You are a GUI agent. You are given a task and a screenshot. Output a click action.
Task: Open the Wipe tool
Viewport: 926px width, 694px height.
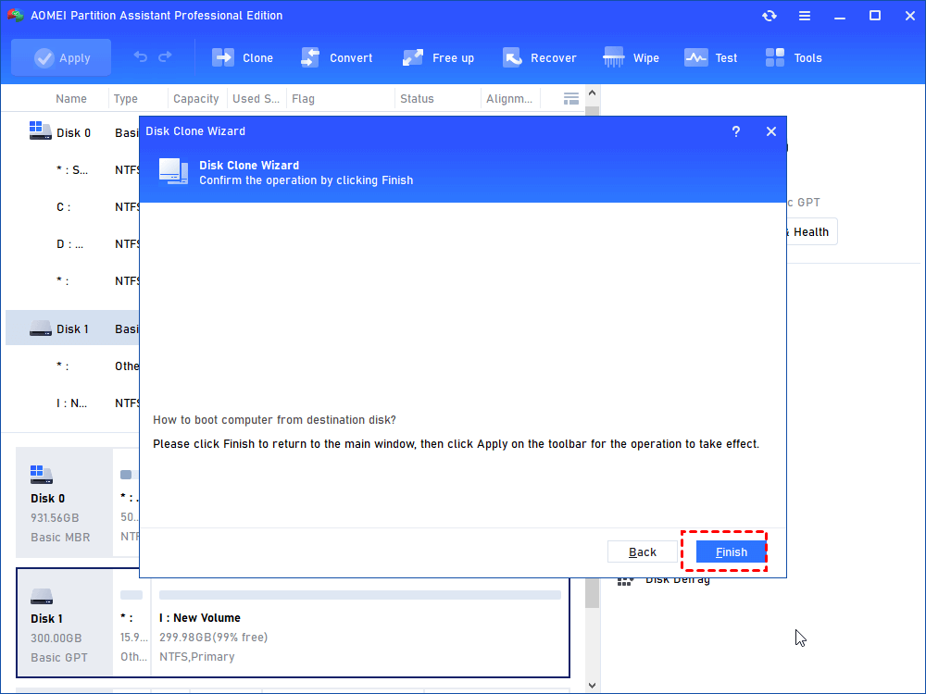[x=631, y=57]
